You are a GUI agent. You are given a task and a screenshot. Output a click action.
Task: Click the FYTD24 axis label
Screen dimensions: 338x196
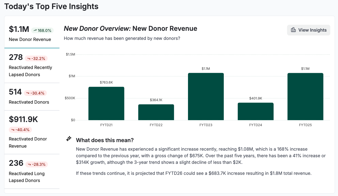(x=255, y=125)
